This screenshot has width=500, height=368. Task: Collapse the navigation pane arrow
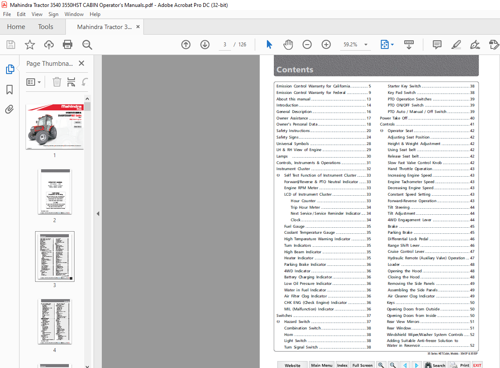(98, 213)
